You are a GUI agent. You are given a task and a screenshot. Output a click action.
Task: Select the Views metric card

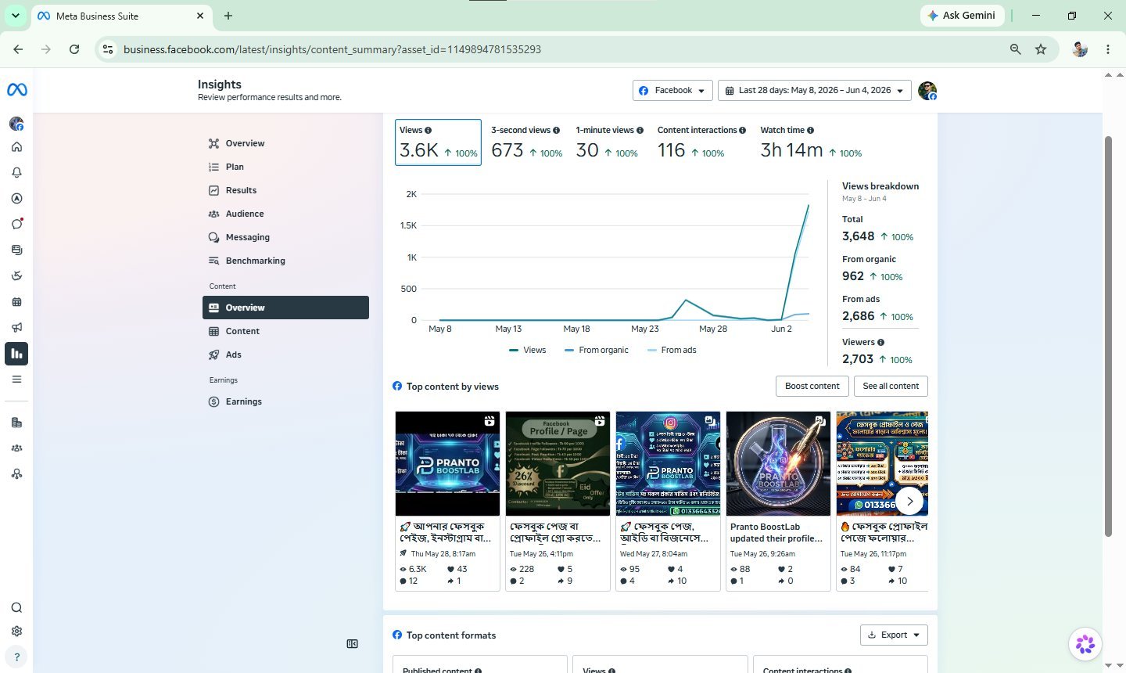[x=438, y=142]
